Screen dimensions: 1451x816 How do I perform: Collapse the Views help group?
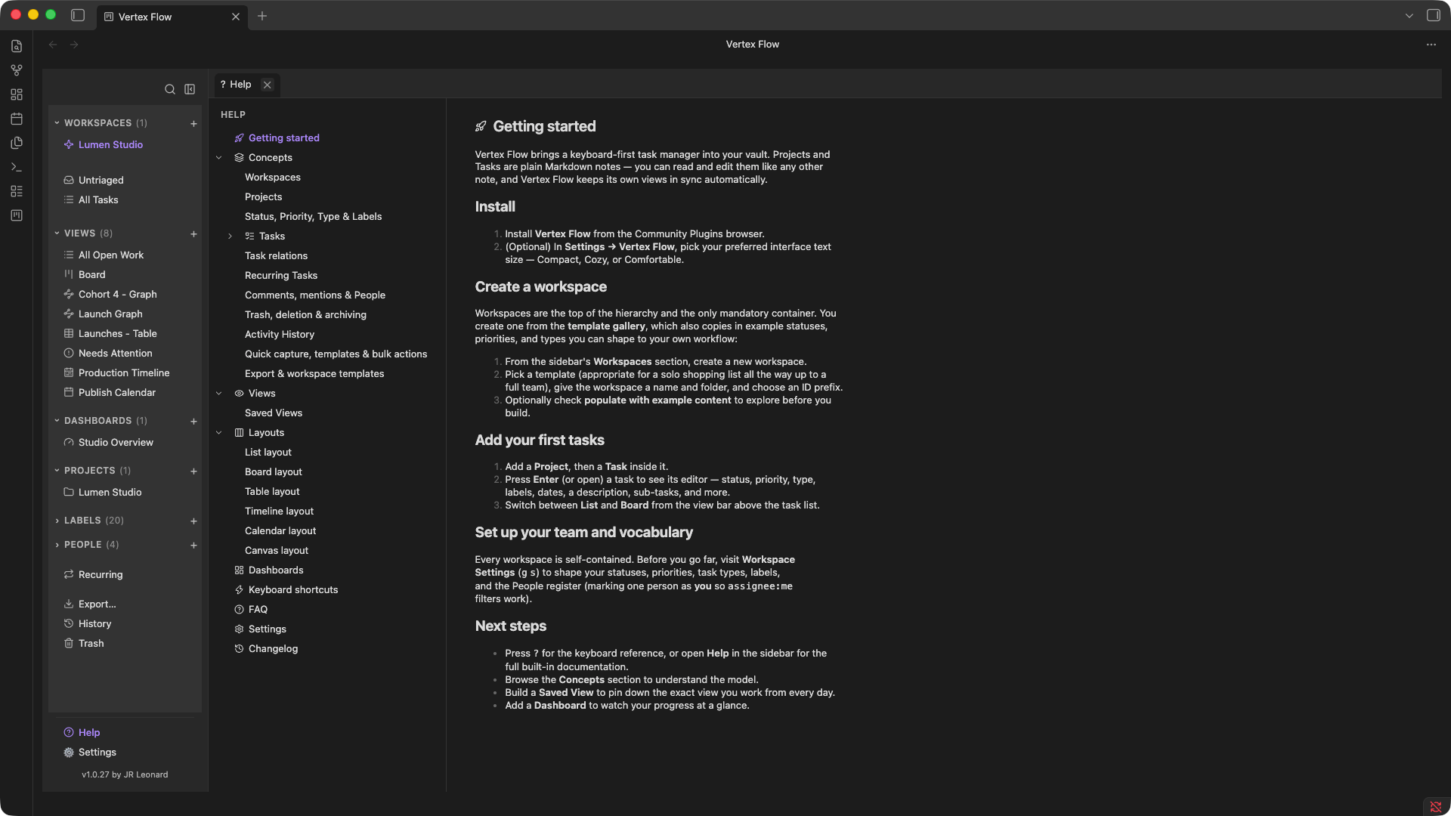(x=219, y=394)
